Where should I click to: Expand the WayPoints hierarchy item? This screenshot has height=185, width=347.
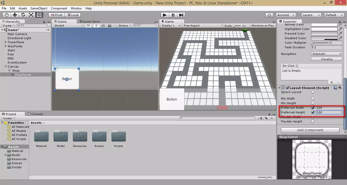tap(6, 46)
